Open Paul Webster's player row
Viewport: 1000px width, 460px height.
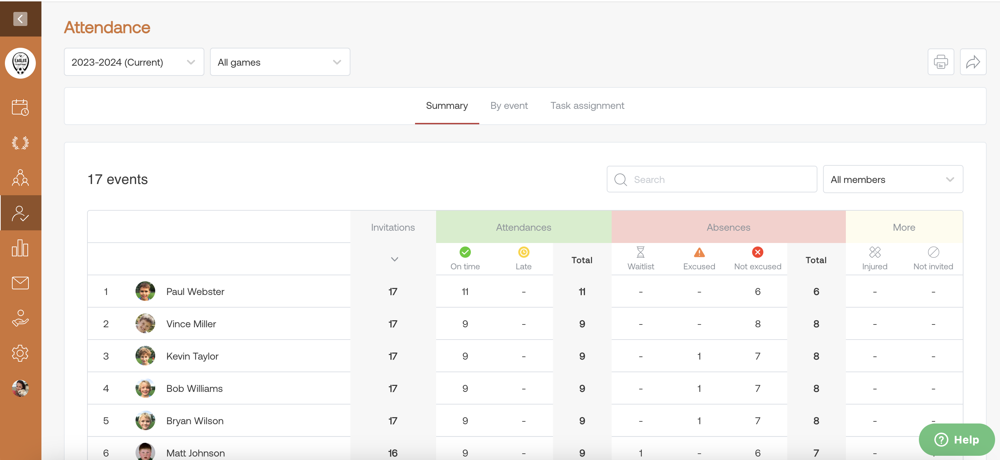(525, 291)
